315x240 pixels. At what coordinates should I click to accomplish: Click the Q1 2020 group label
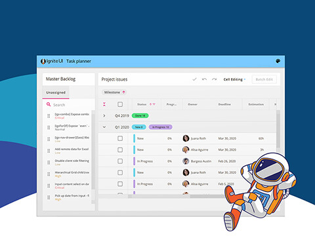[x=122, y=127]
